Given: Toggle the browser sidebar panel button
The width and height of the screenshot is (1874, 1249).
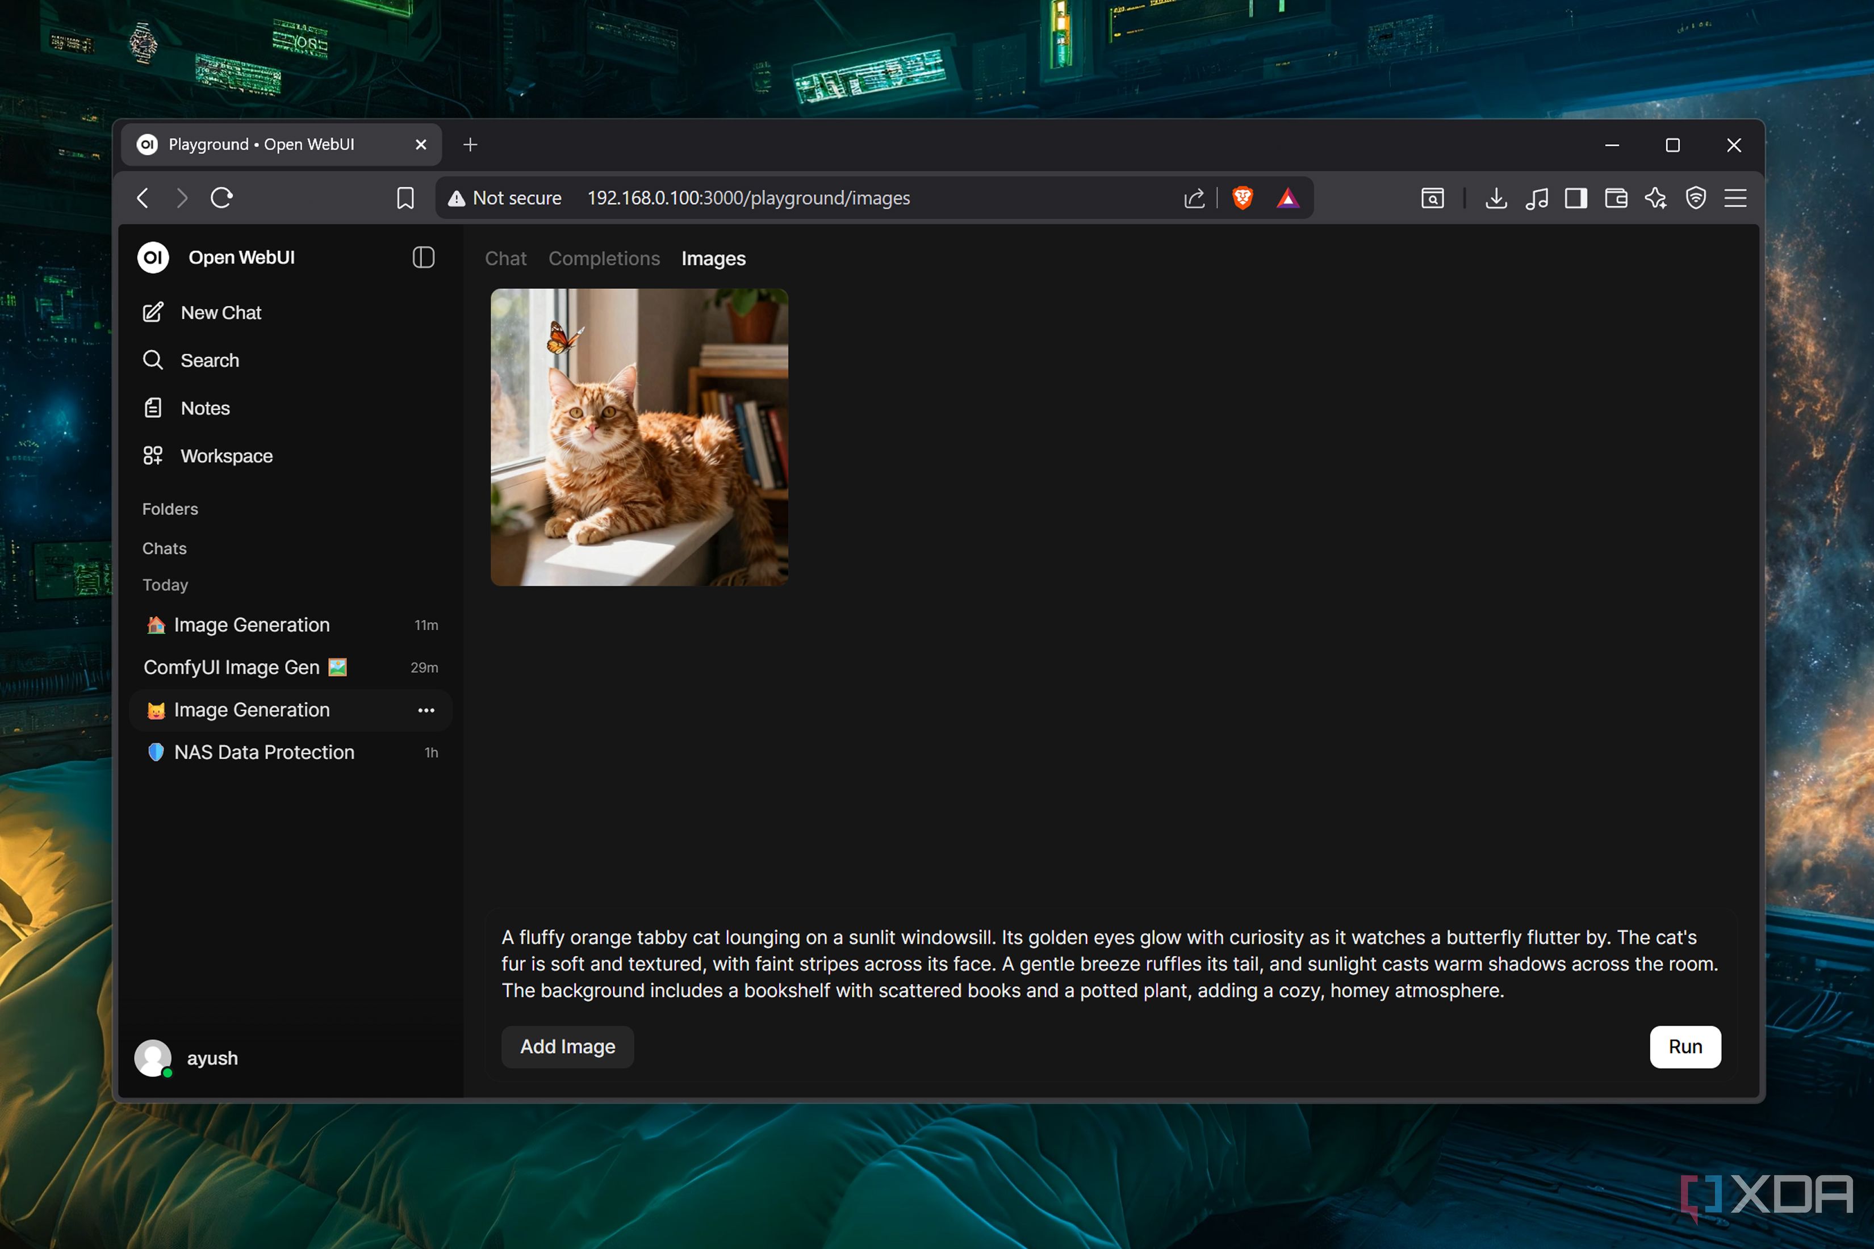Looking at the screenshot, I should 1575,198.
